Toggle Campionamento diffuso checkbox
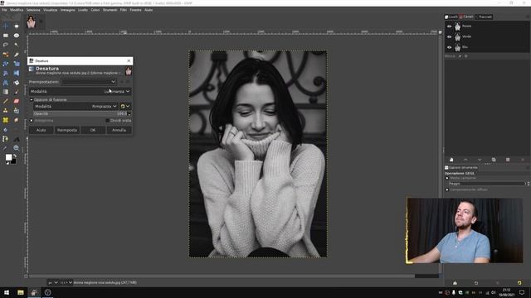The width and height of the screenshot is (531, 298). tap(447, 190)
